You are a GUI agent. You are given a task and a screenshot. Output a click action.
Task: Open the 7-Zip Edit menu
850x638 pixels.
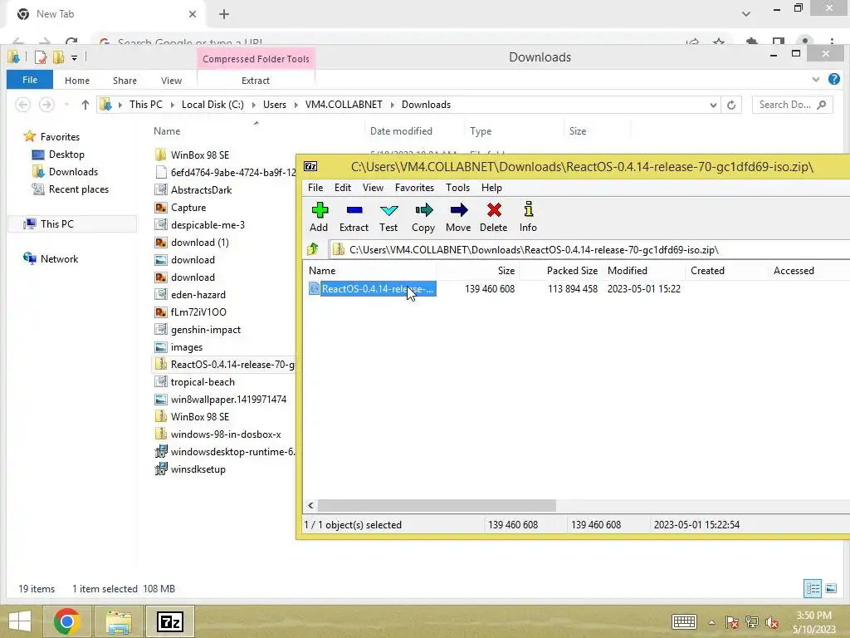(343, 188)
